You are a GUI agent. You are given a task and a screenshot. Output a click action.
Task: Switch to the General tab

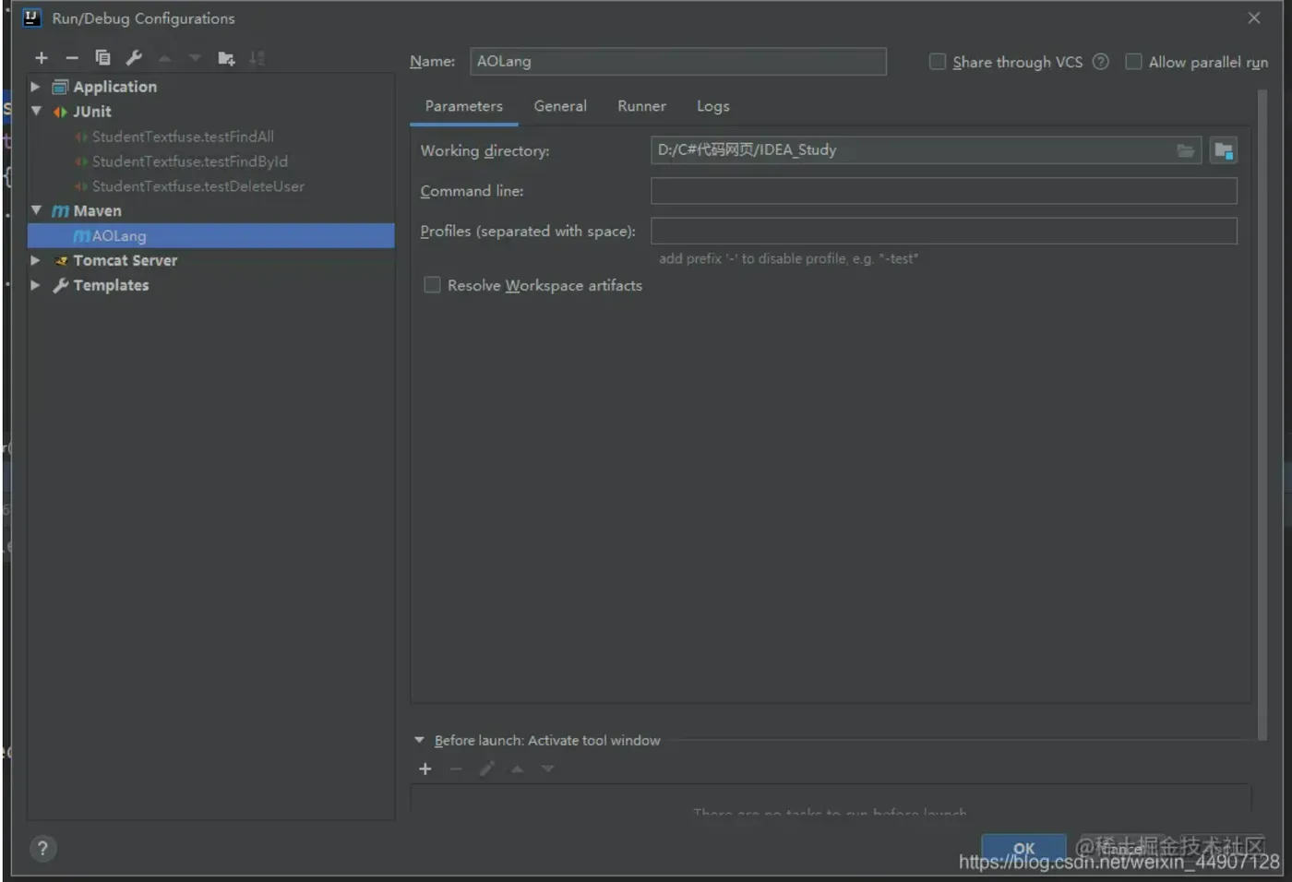pos(560,106)
